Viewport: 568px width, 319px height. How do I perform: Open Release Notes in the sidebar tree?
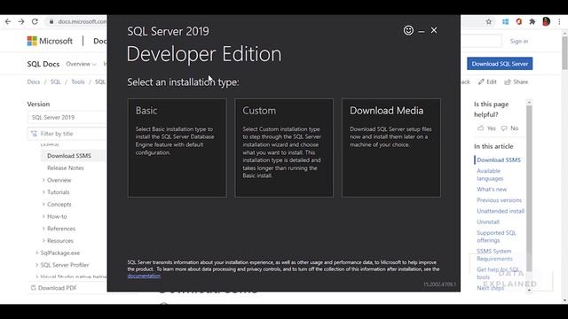[65, 167]
